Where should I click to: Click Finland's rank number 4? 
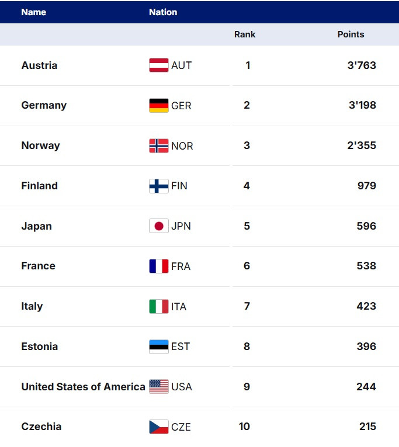[247, 186]
